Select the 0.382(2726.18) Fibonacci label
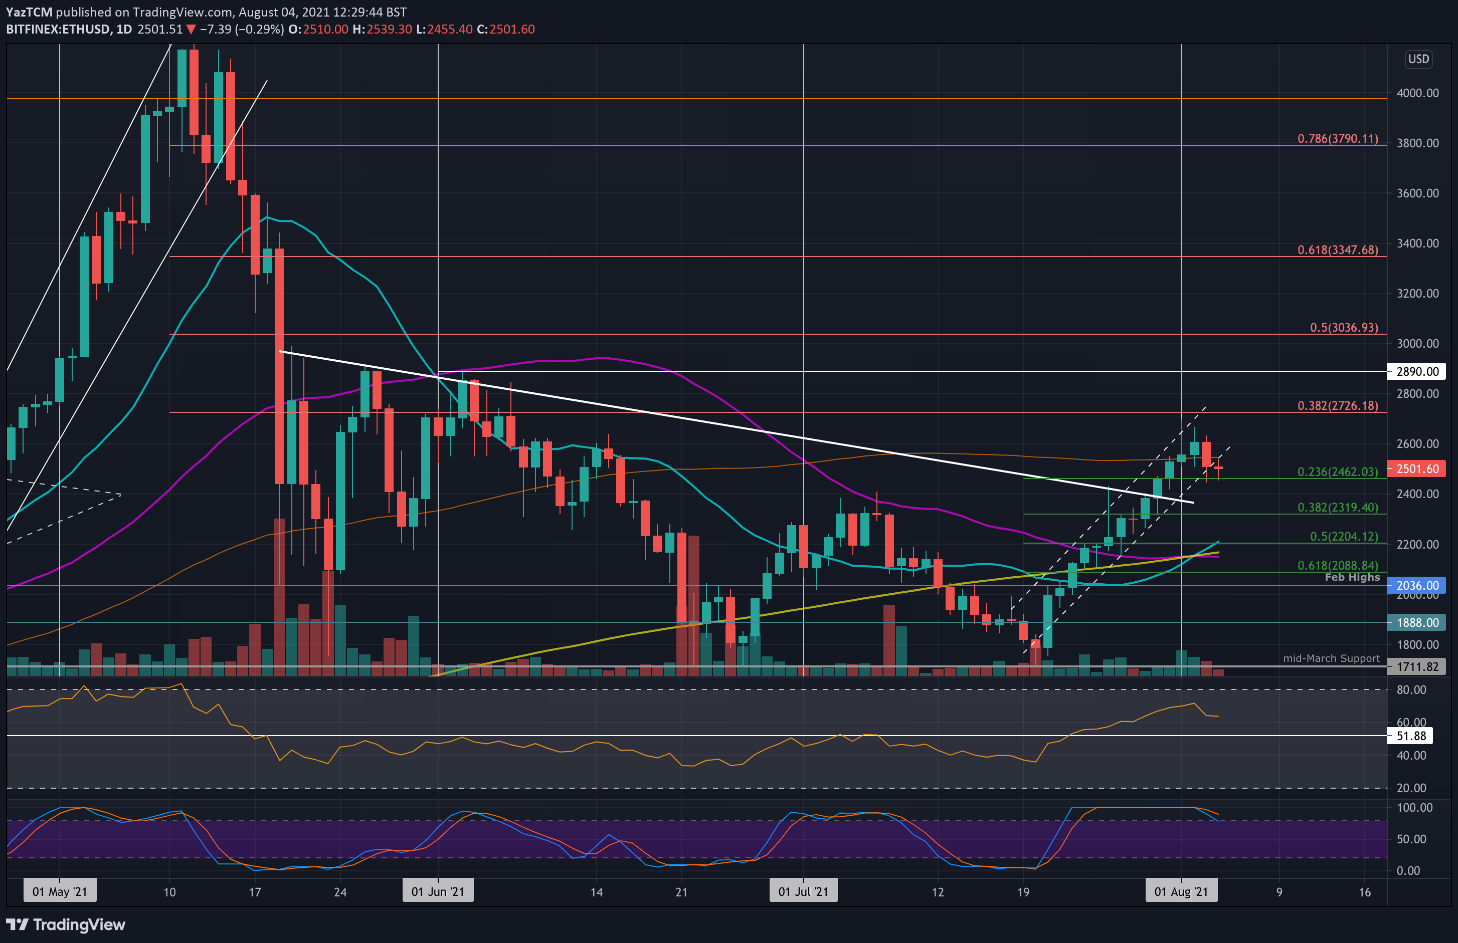 pyautogui.click(x=1337, y=405)
